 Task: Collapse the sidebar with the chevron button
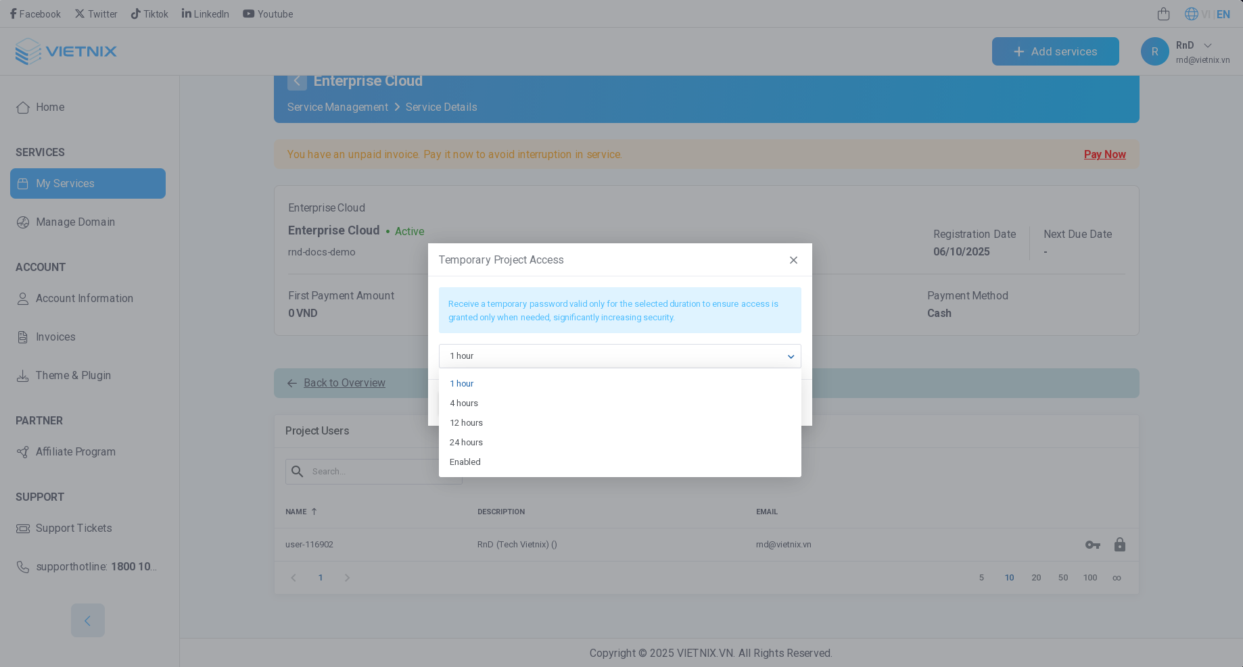87,620
